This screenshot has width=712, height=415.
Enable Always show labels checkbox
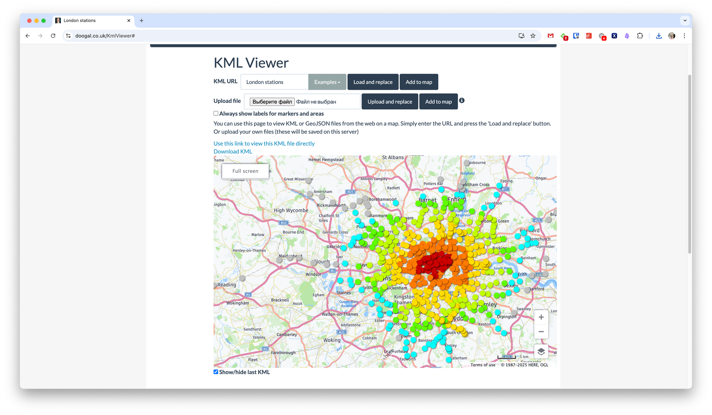[x=216, y=113]
